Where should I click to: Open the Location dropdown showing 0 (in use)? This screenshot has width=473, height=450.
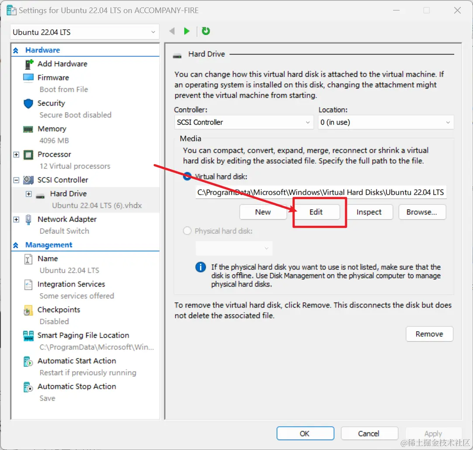386,122
